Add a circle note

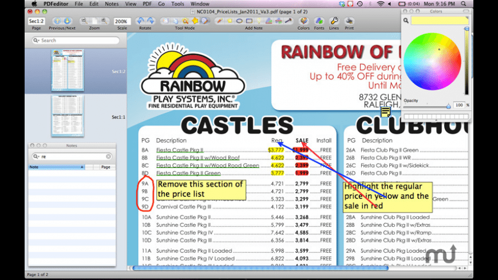[239, 21]
